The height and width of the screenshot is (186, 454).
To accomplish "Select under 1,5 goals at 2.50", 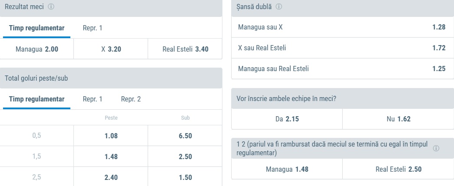I will [x=185, y=157].
